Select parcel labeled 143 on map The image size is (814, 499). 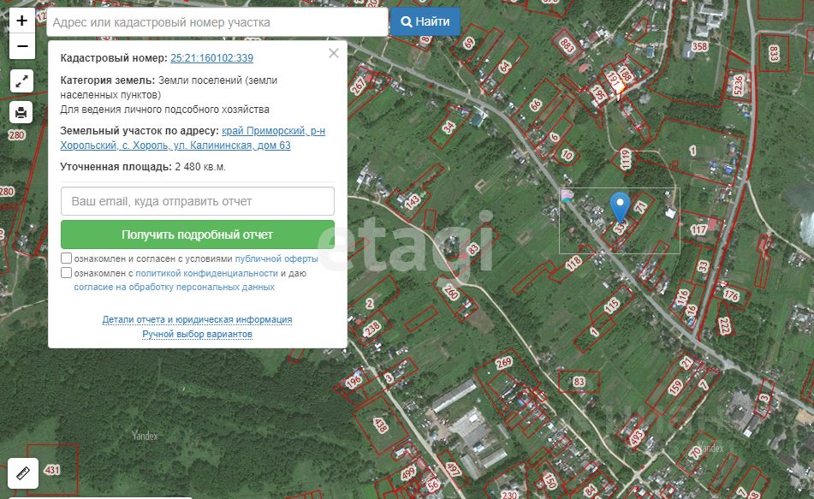413,201
